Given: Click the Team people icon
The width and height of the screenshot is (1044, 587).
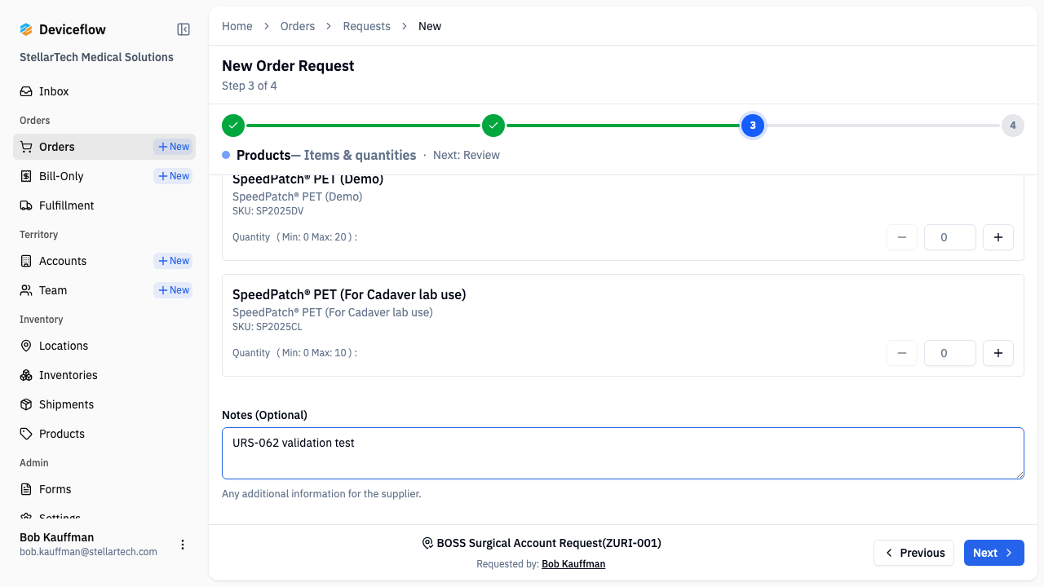Looking at the screenshot, I should click(x=26, y=290).
